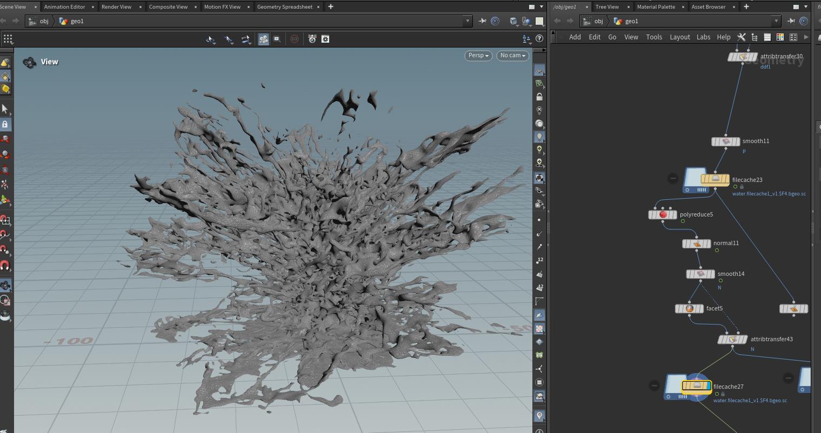Click the minus button beside filecache23

[672, 178]
